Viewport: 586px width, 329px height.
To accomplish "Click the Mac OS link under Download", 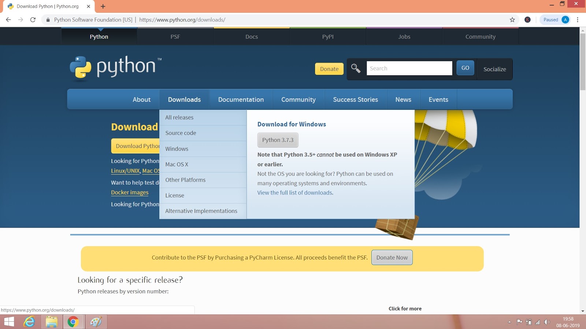I will tap(151, 171).
